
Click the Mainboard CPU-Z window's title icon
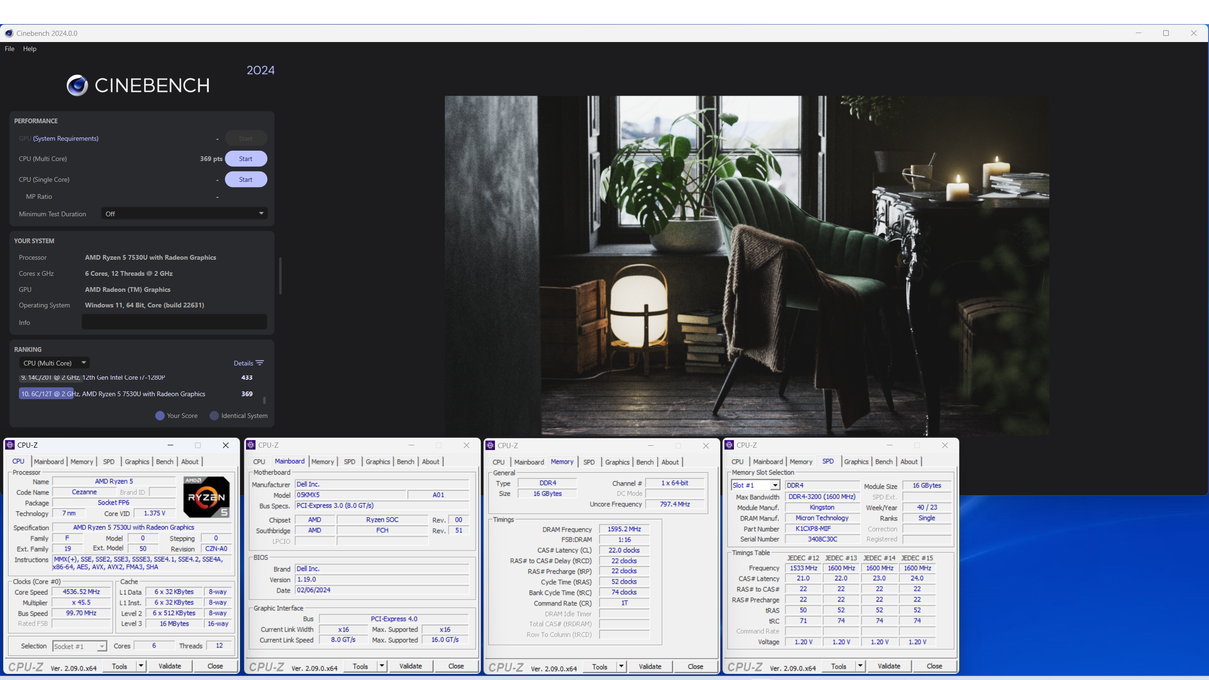coord(251,445)
